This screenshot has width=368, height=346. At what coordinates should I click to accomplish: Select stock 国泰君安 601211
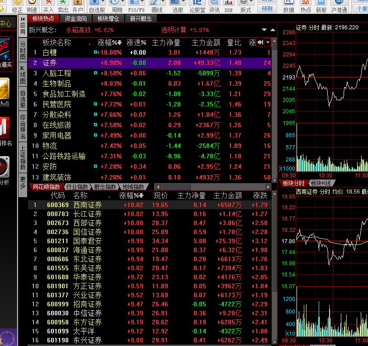150,241
